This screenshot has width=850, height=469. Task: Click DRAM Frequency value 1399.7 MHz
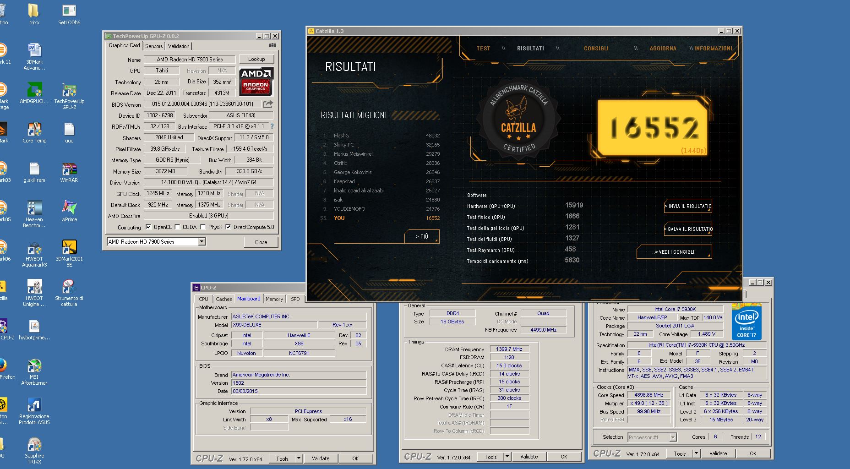(509, 349)
